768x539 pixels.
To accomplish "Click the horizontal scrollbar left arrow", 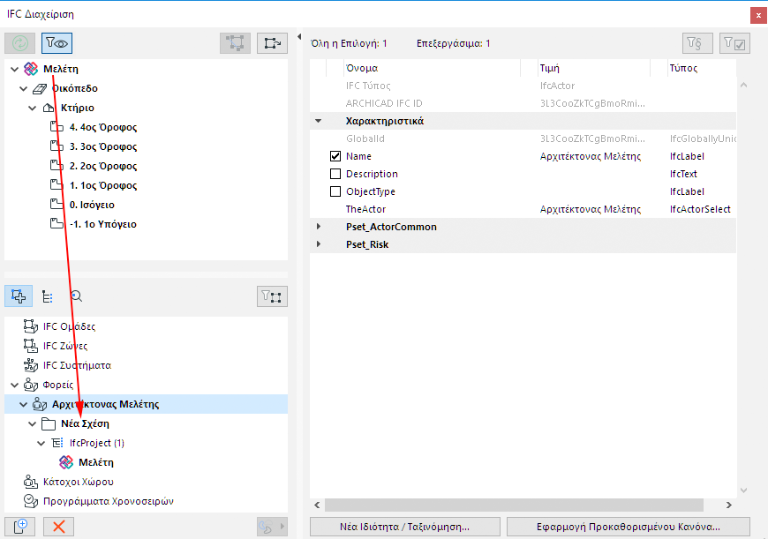I will click(x=317, y=505).
